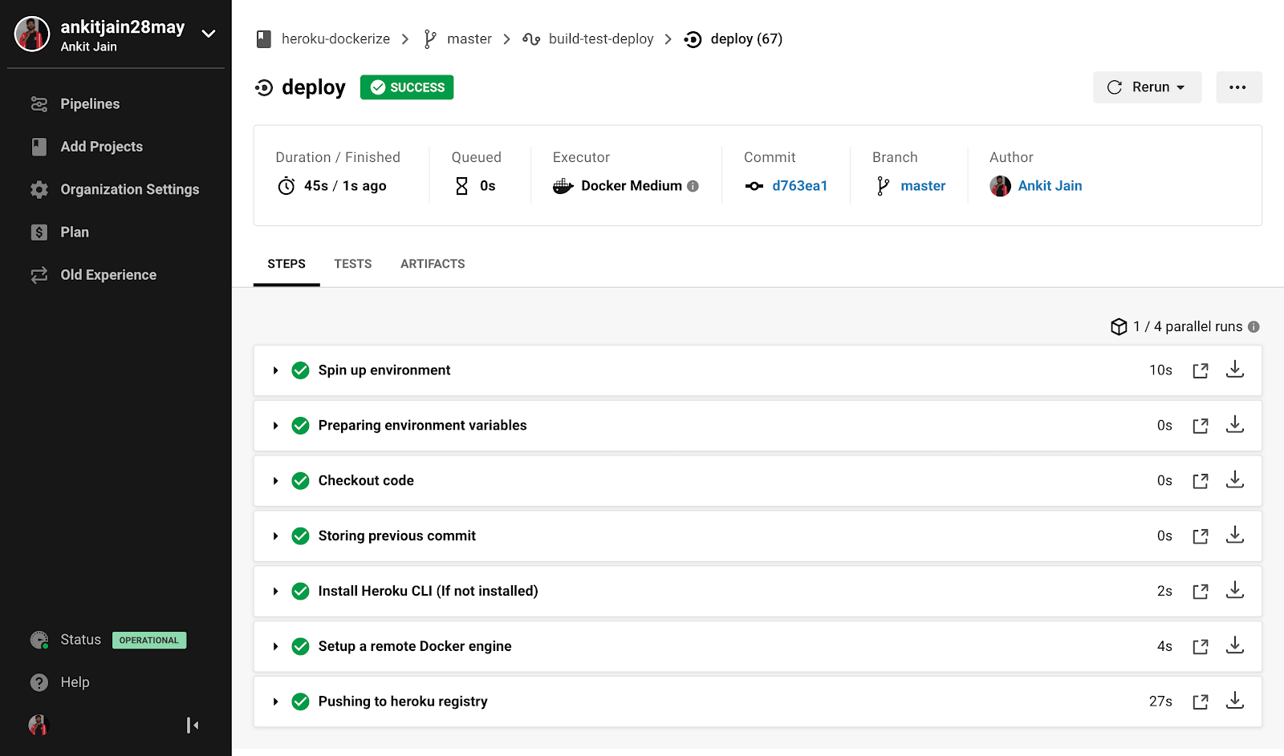This screenshot has height=756, width=1284.
Task: Click the 27s duration of Pushing to heroku registry
Action: [1160, 701]
